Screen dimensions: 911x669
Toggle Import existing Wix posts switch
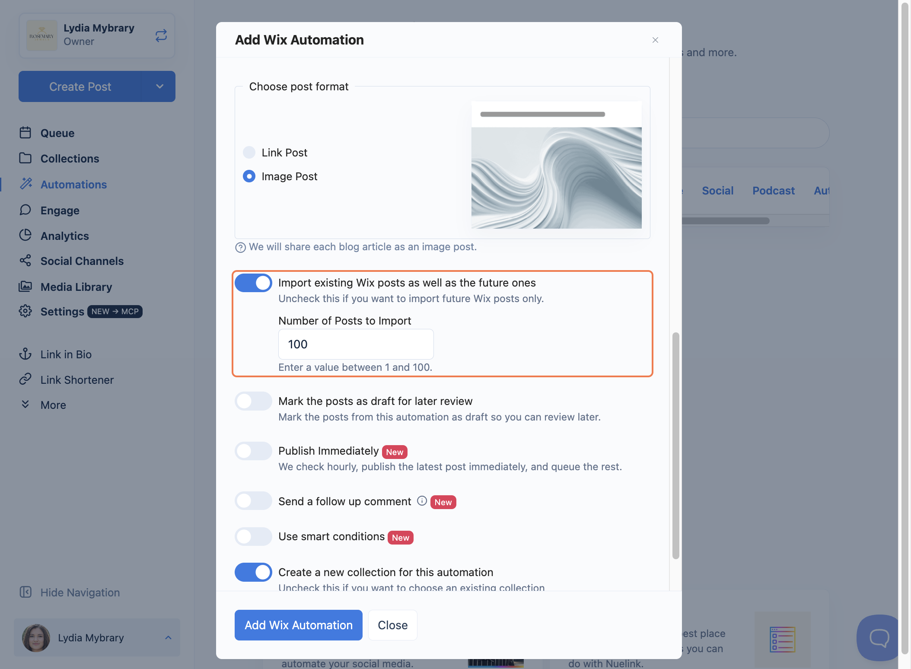[253, 283]
